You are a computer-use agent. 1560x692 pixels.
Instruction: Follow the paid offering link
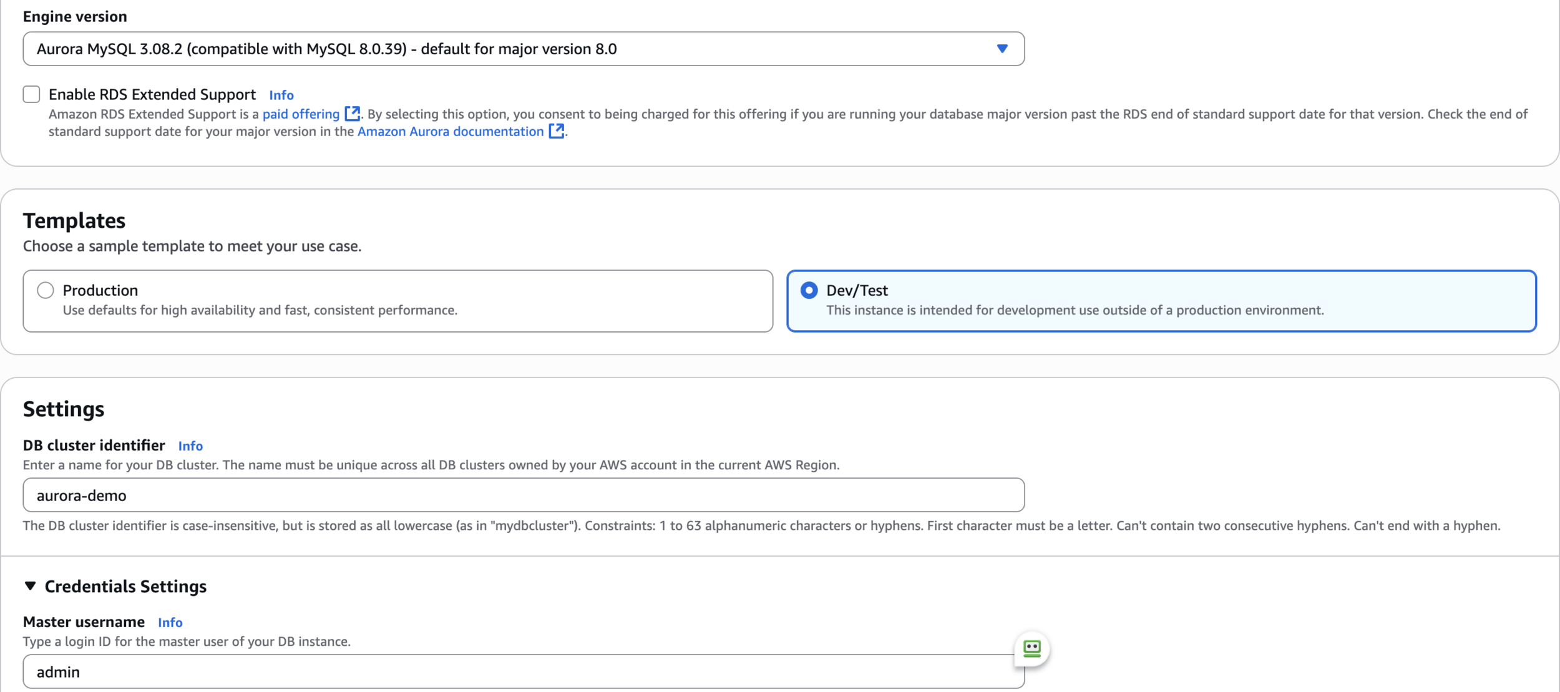[301, 114]
